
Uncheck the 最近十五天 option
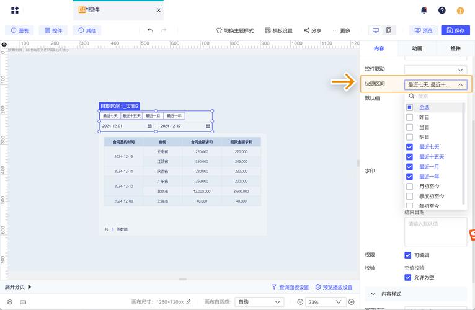click(x=409, y=157)
